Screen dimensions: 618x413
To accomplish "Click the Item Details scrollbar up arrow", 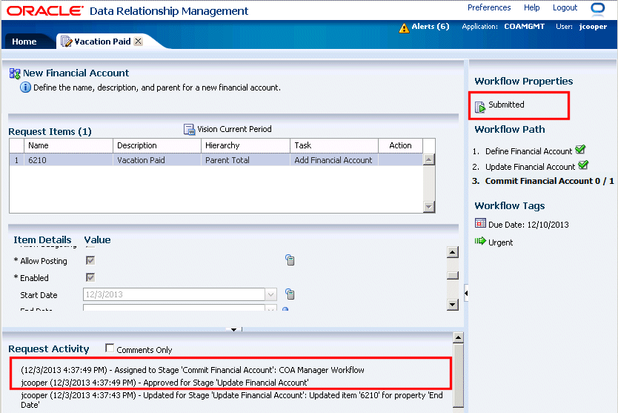I will coord(453,252).
